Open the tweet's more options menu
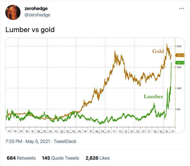190x166 pixels. pyautogui.click(x=181, y=8)
